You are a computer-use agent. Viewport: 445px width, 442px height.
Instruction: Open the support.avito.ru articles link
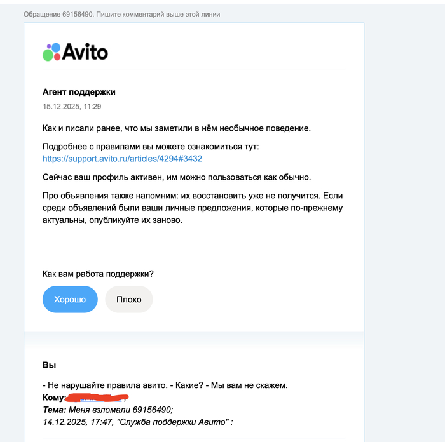click(122, 159)
